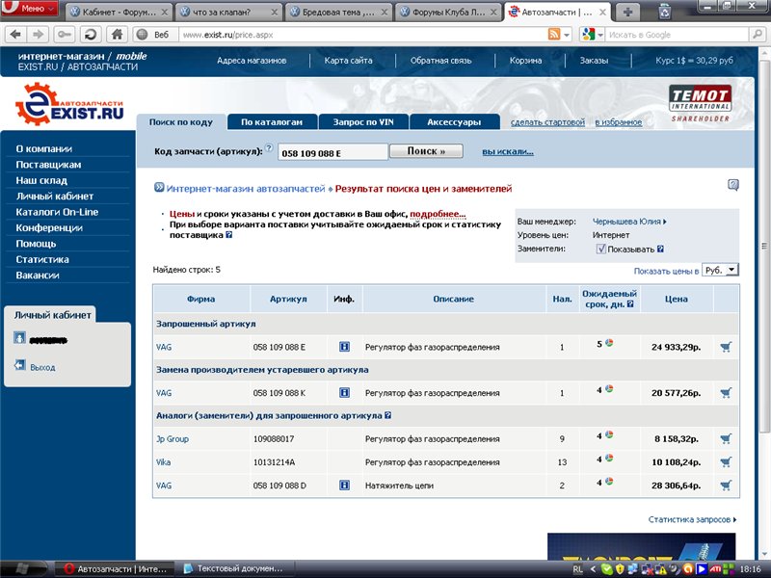The image size is (771, 578).
Task: Open delivery statistics pie for 24 933,29р. row
Action: coord(609,343)
